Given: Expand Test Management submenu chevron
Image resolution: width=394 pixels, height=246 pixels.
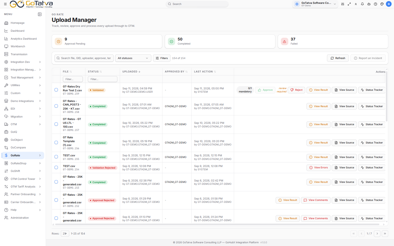Looking at the screenshot, I should click(40, 78).
